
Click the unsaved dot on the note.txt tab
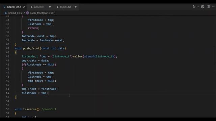tap(50, 7)
